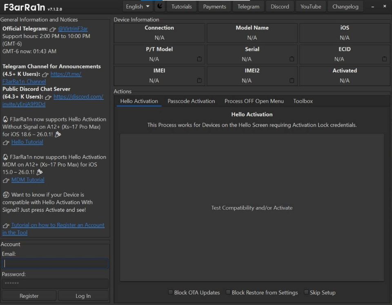392x305 pixels.
Task: Open the Toolbox tab
Action: pyautogui.click(x=303, y=101)
